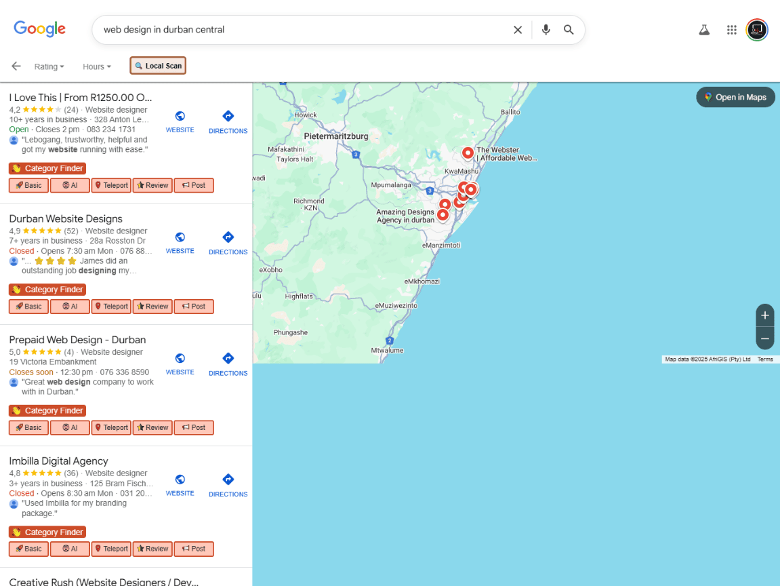Open the Google apps grid

(731, 30)
